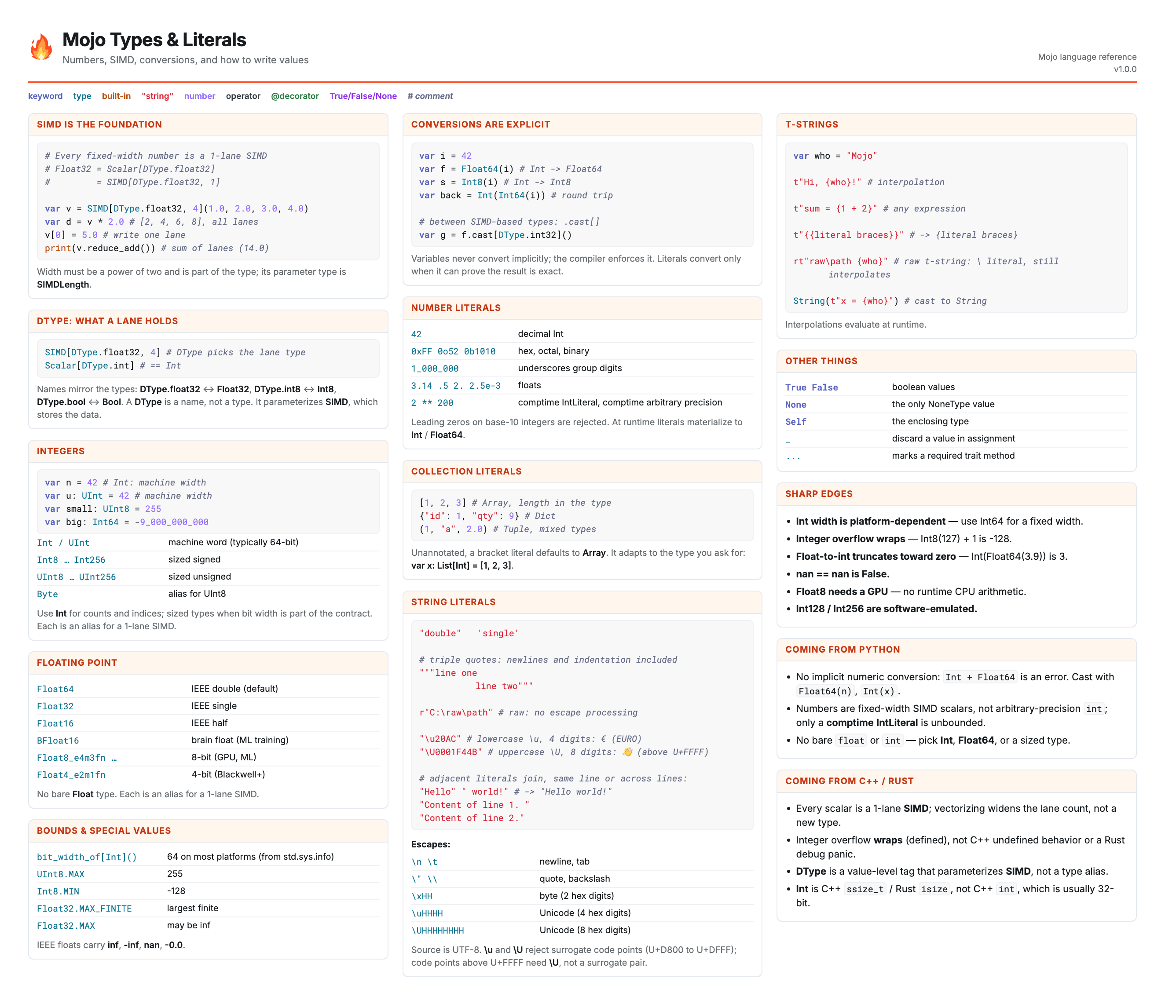Select the "True/False/None" legend label

363,96
